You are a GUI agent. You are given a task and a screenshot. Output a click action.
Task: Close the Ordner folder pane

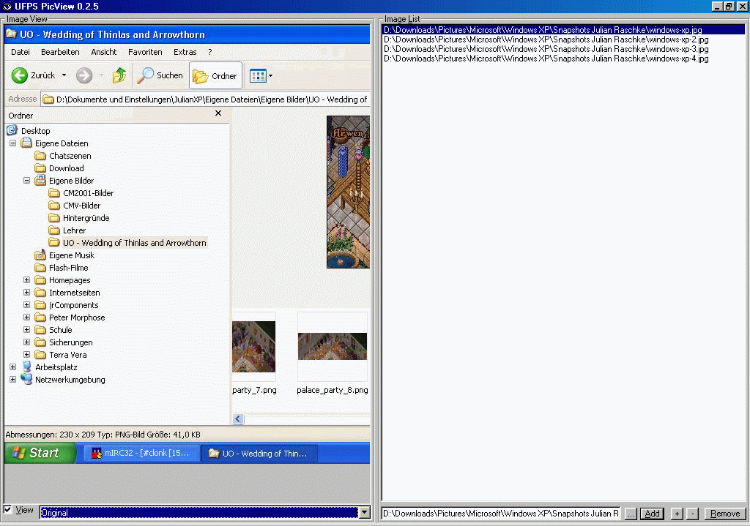click(218, 113)
